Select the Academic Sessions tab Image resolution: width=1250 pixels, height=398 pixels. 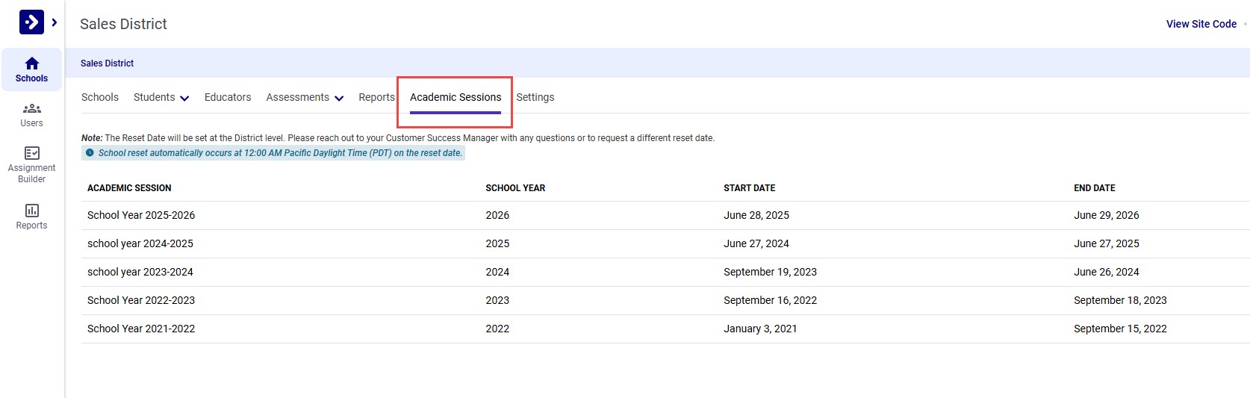pyautogui.click(x=455, y=98)
